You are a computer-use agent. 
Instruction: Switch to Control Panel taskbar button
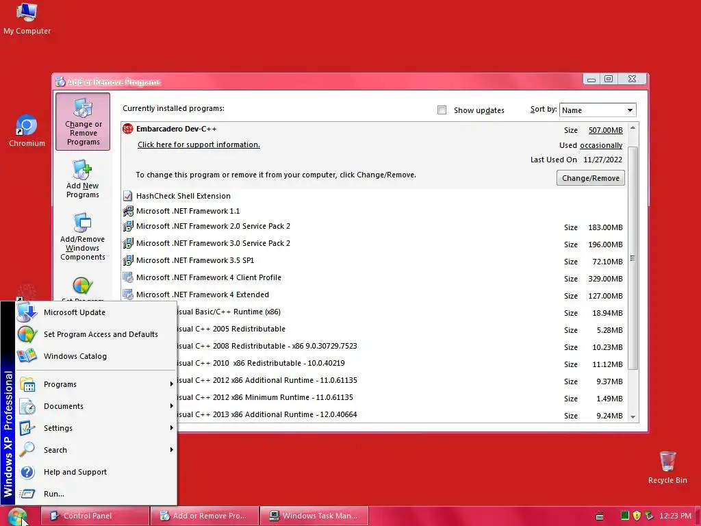(x=94, y=516)
